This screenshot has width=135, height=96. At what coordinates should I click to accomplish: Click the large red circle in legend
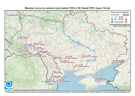(126, 19)
